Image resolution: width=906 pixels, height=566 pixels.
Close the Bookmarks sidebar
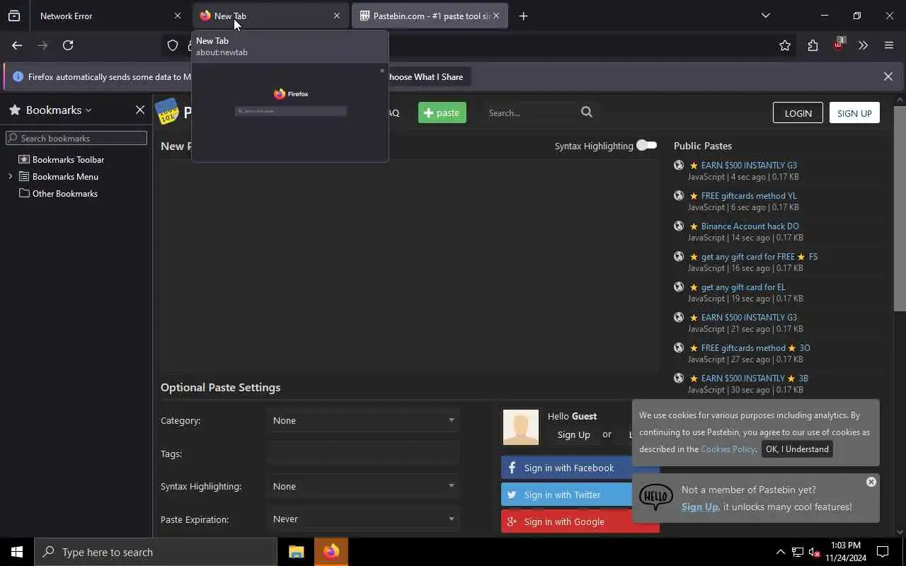click(x=140, y=110)
